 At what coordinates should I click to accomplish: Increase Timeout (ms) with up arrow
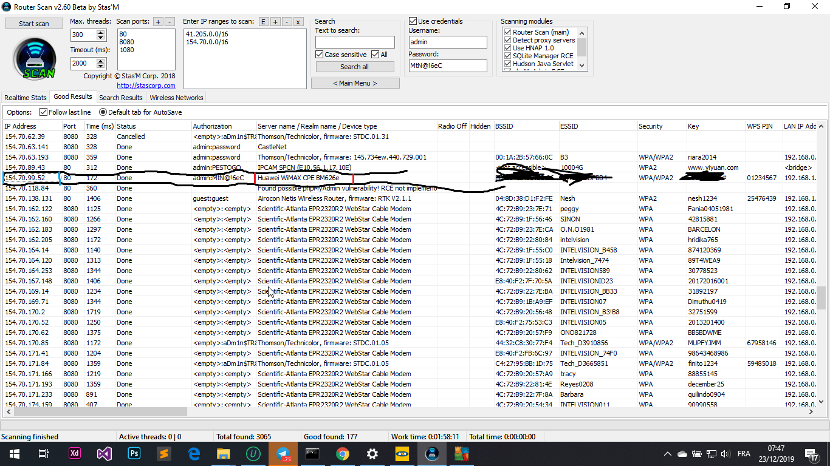click(101, 61)
